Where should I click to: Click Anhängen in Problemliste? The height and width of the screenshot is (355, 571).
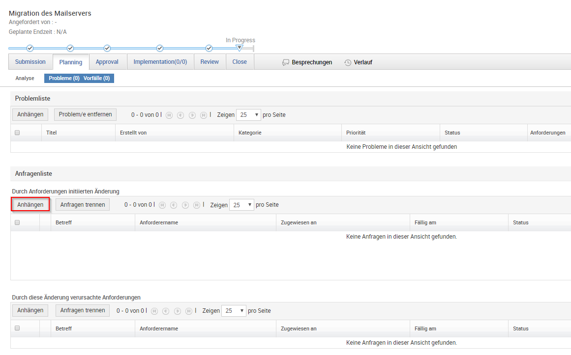pyautogui.click(x=30, y=114)
